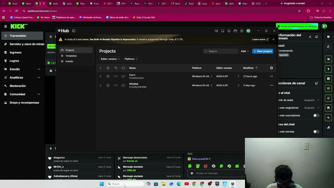The width and height of the screenshot is (334, 188).
Task: Focus the Projects search field
Action: pos(220,51)
